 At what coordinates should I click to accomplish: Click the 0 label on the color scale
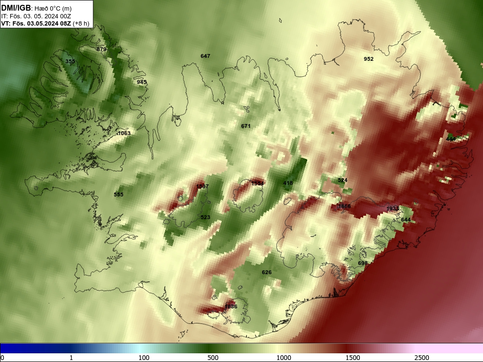tap(2, 358)
